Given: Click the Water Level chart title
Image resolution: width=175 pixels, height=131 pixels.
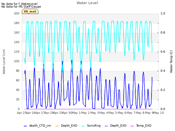Looking at the screenshot, I should (87, 3).
